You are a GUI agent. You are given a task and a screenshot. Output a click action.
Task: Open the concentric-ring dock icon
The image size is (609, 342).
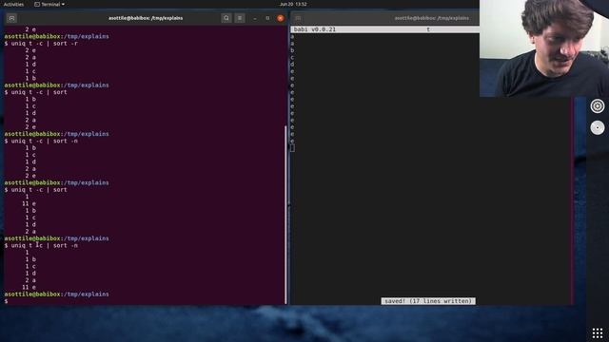[x=598, y=105]
